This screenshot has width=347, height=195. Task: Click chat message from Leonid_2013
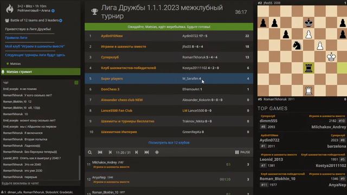pos(32,158)
